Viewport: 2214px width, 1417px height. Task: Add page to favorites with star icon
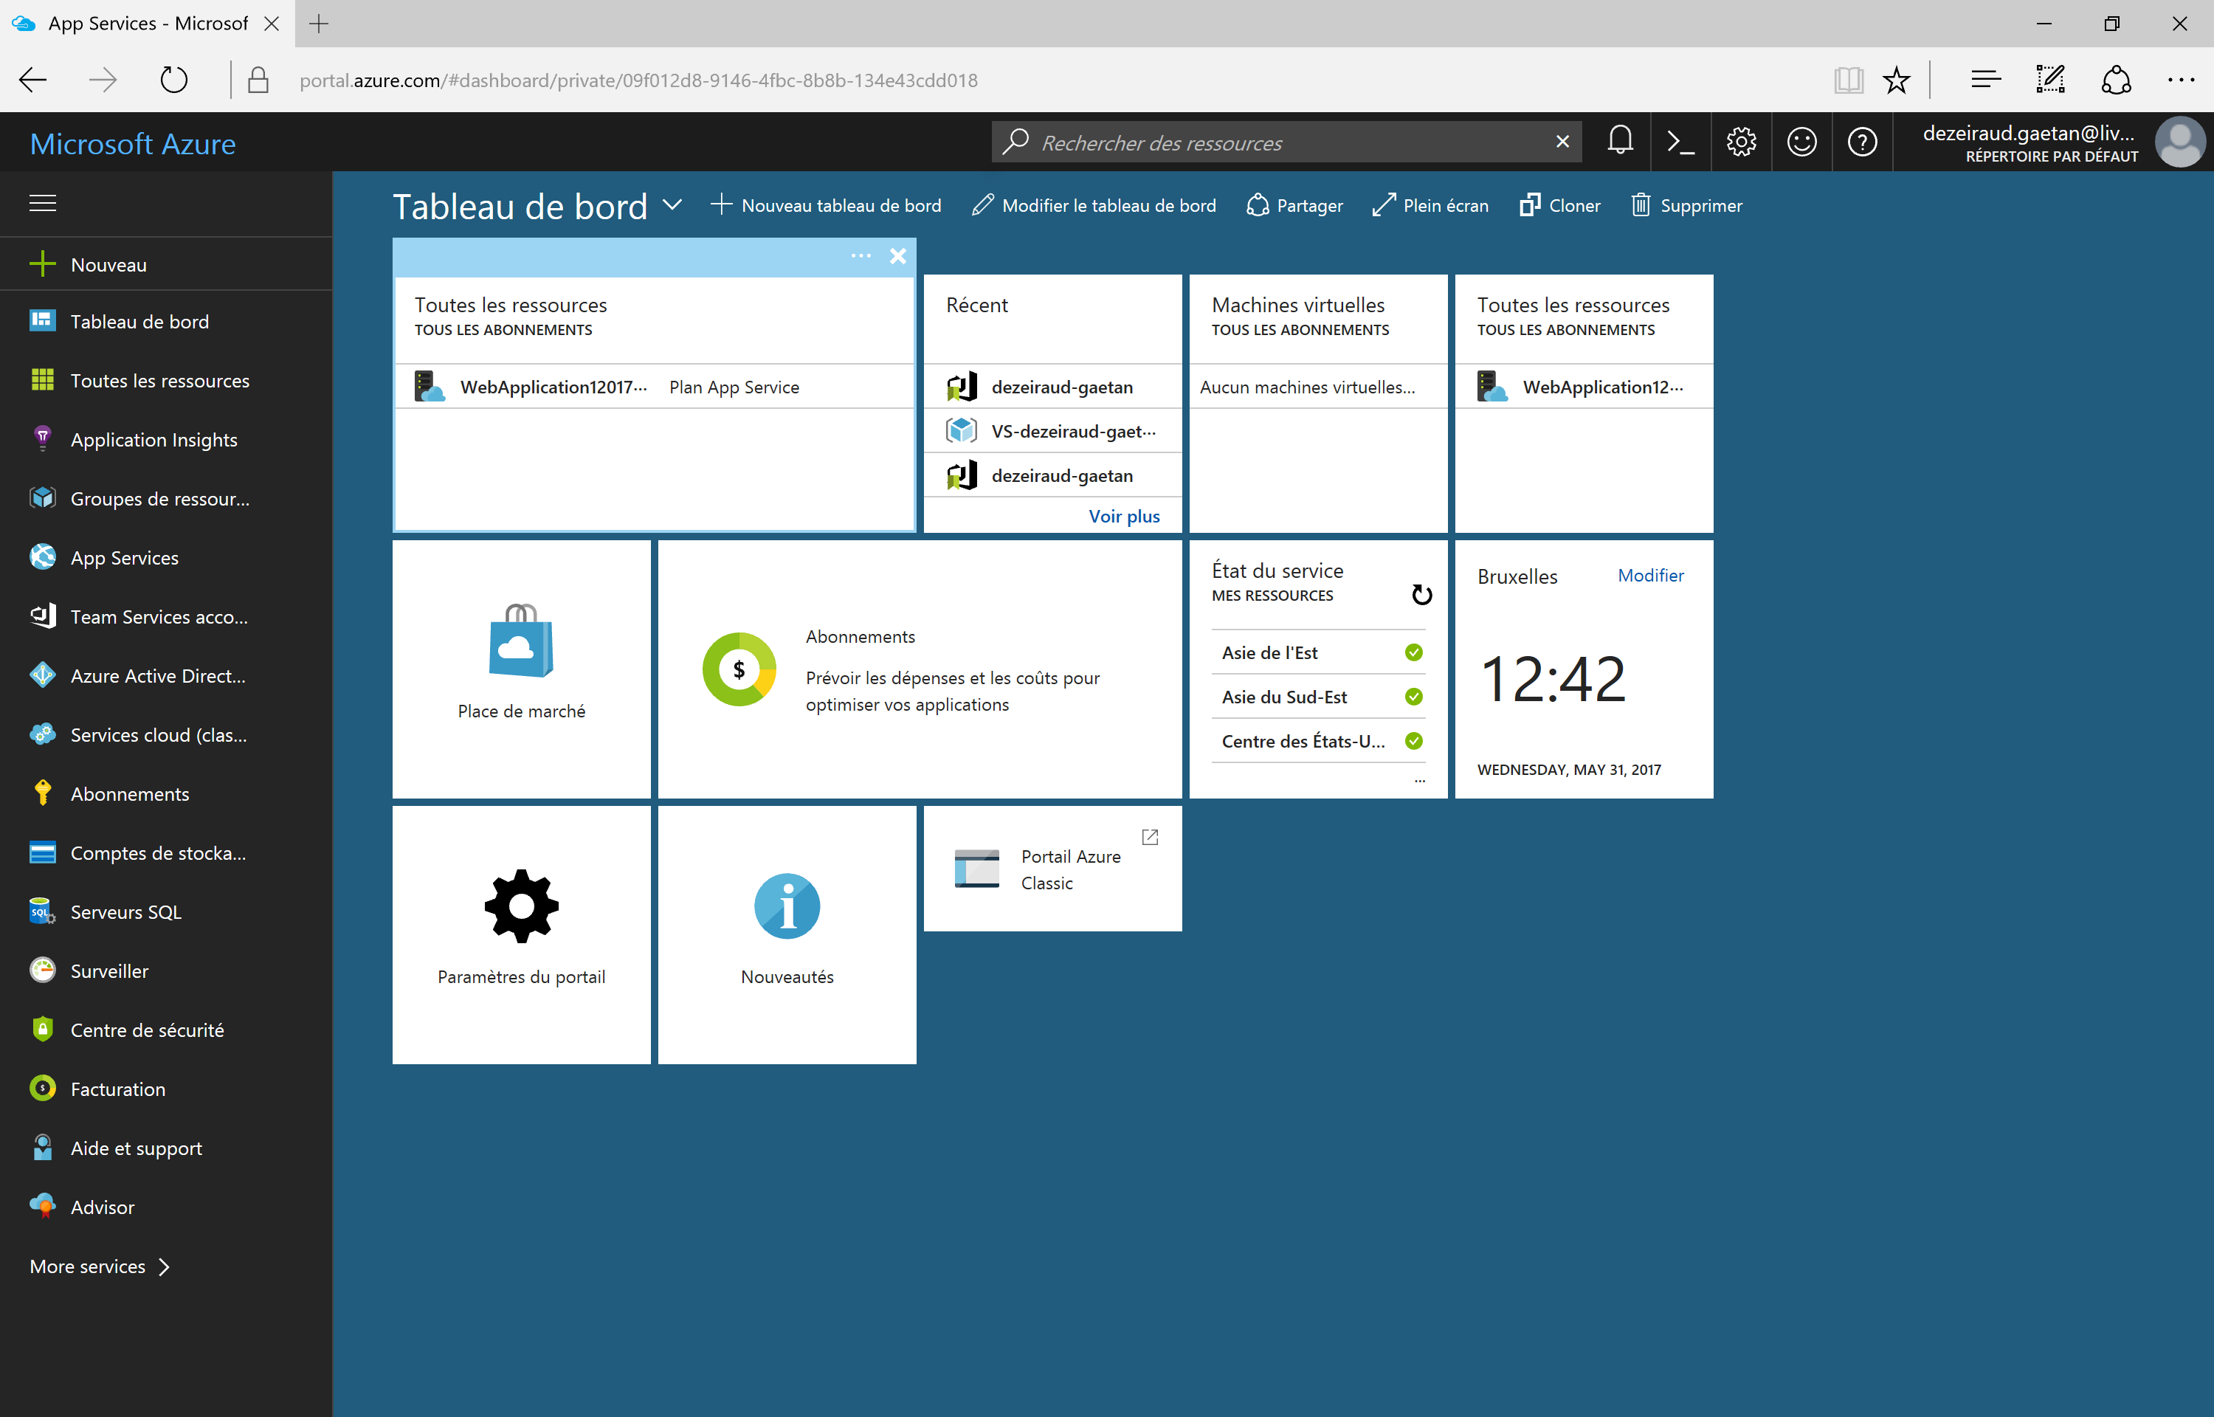click(1896, 81)
